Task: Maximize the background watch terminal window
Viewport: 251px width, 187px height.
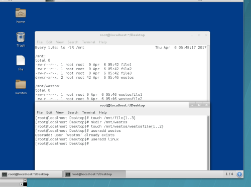Action: pyautogui.click(x=199, y=35)
